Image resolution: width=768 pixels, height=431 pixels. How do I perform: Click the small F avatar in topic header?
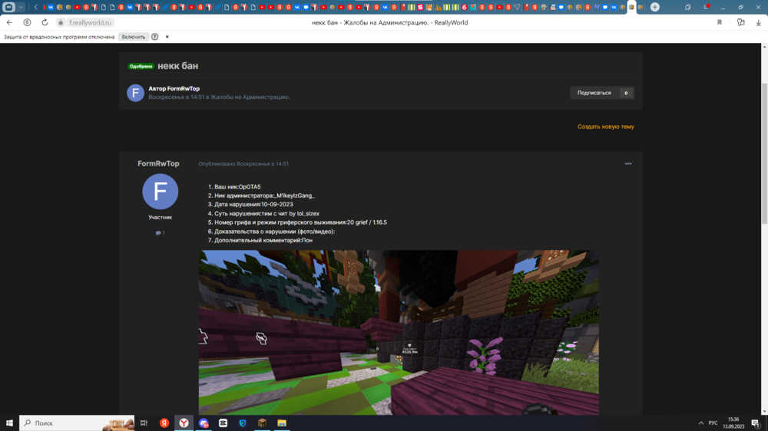click(135, 93)
